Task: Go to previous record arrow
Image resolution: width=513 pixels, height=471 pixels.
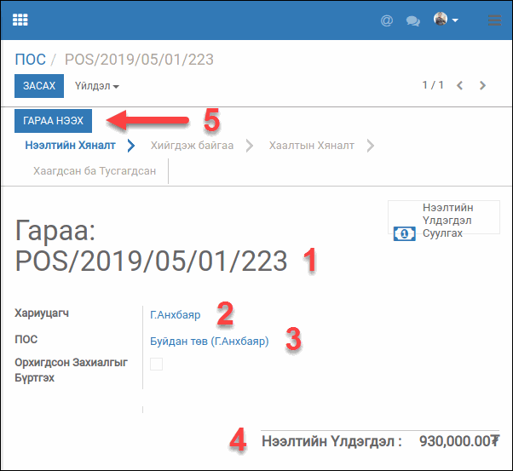Action: [x=460, y=85]
